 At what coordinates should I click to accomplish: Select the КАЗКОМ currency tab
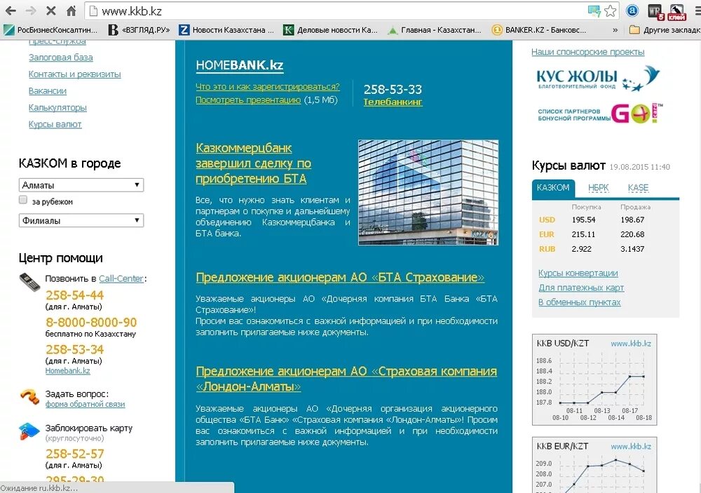553,188
